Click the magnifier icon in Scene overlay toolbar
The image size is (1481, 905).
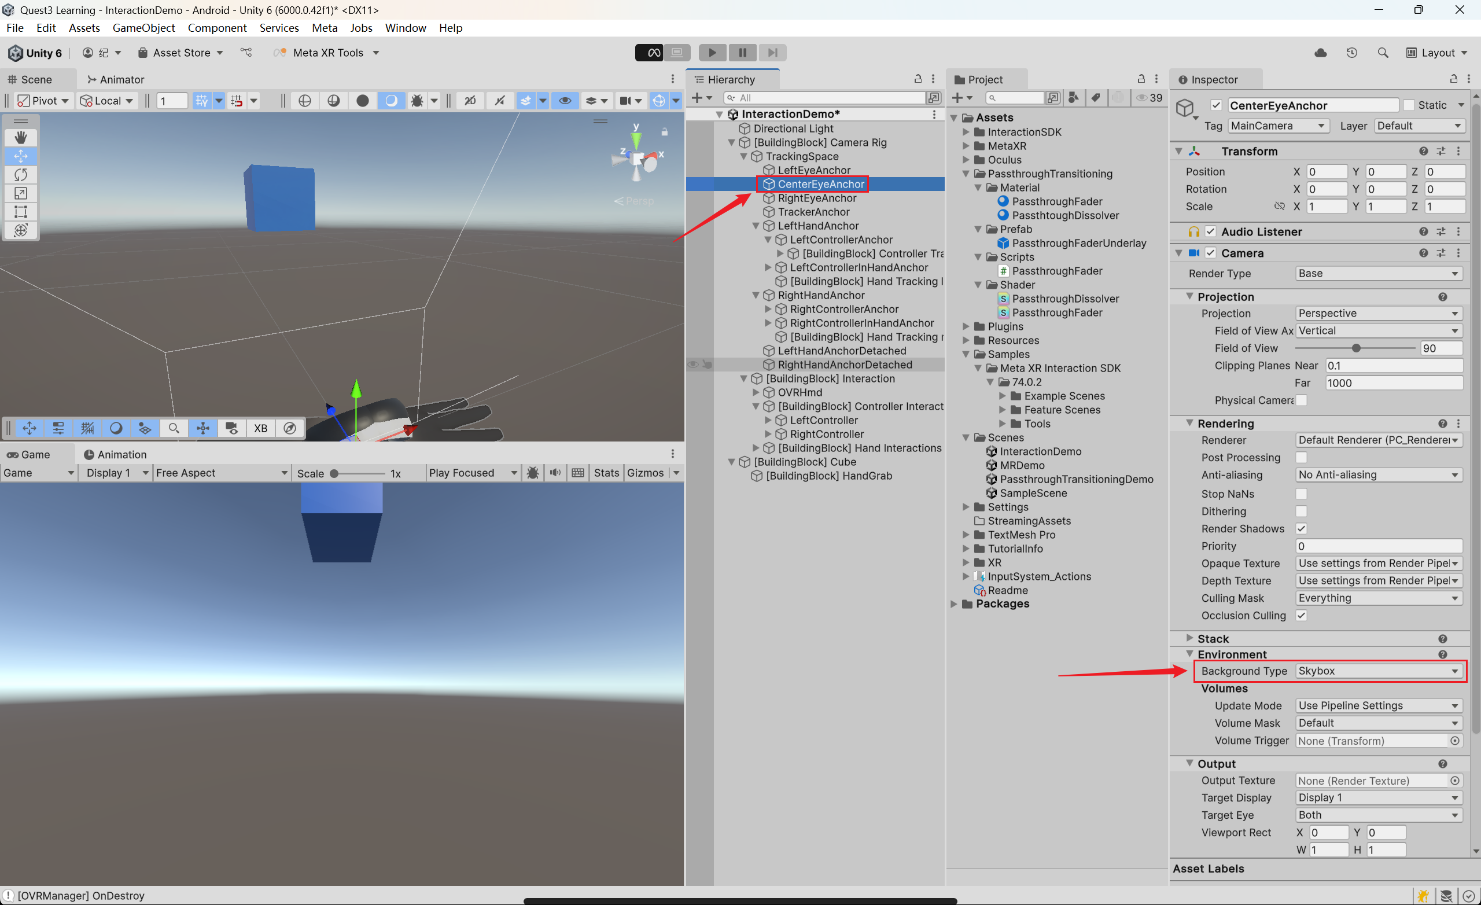(174, 428)
